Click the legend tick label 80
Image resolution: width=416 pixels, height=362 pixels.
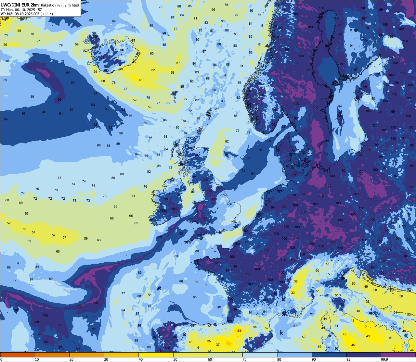[279, 359]
